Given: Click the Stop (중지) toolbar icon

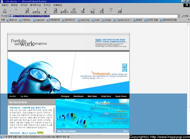Looking at the screenshot, I should point(27,11).
